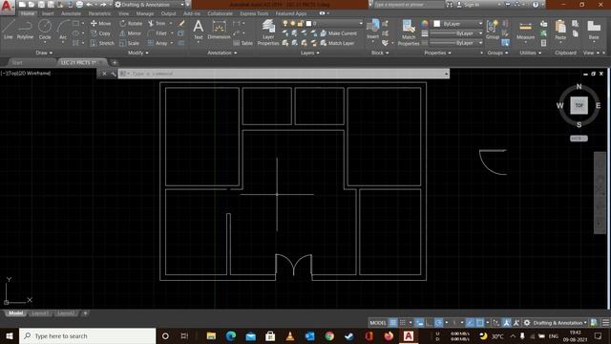The image size is (611, 344).
Task: Click the Rotate tool
Action: click(x=131, y=23)
